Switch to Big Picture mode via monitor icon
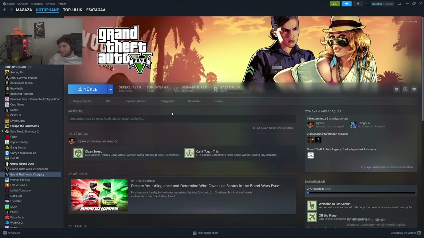The width and height of the screenshot is (424, 238). tap(399, 4)
